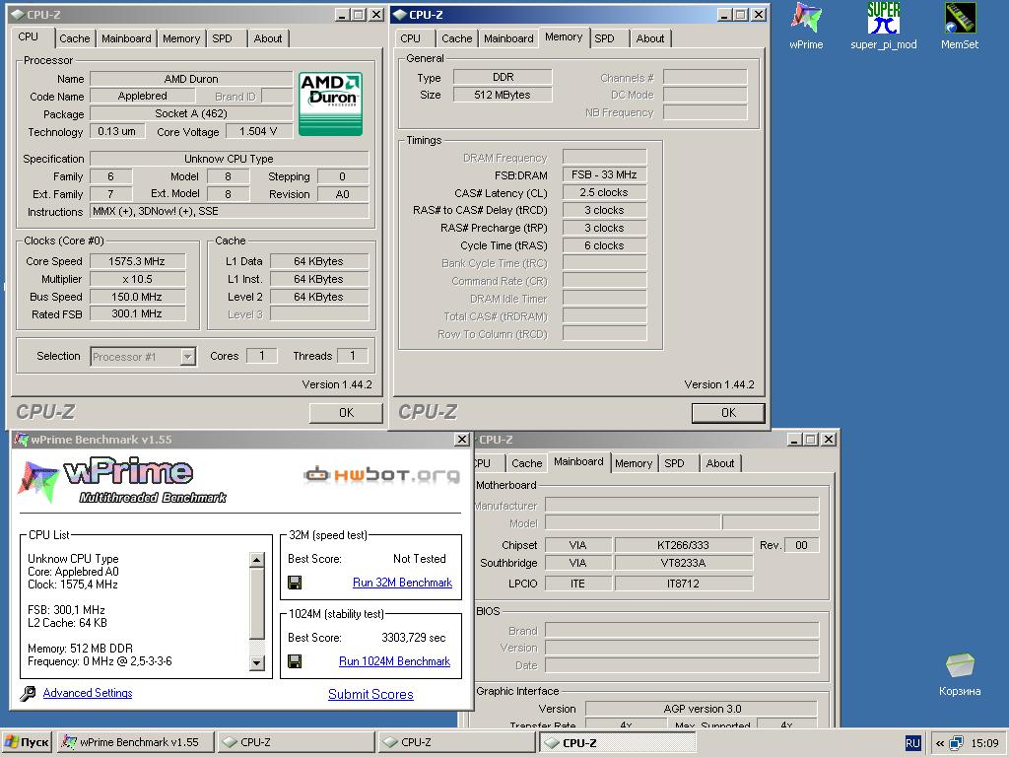Screen dimensions: 1009x757
Task: Click the Code Name Applebred field
Action: tap(142, 96)
